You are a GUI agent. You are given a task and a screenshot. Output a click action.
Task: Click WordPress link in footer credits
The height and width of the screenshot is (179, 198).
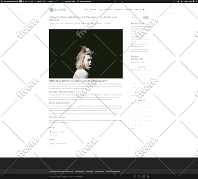pyautogui.click(x=79, y=177)
